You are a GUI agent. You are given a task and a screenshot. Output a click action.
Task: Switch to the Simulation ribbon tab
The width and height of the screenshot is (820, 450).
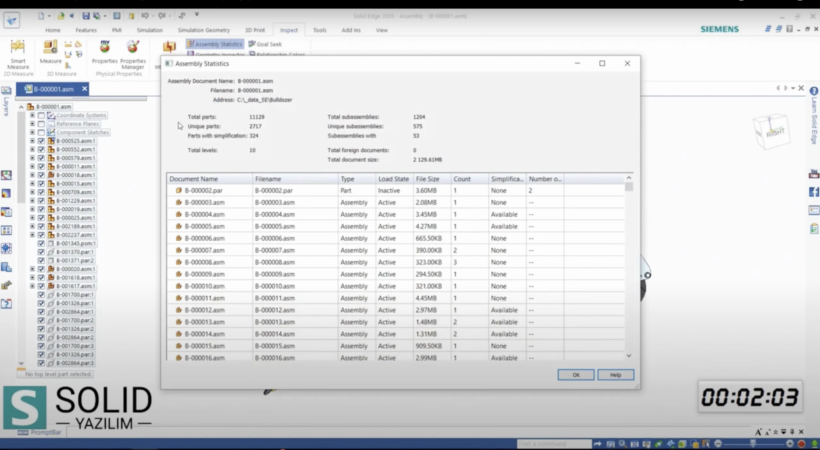[x=150, y=30]
